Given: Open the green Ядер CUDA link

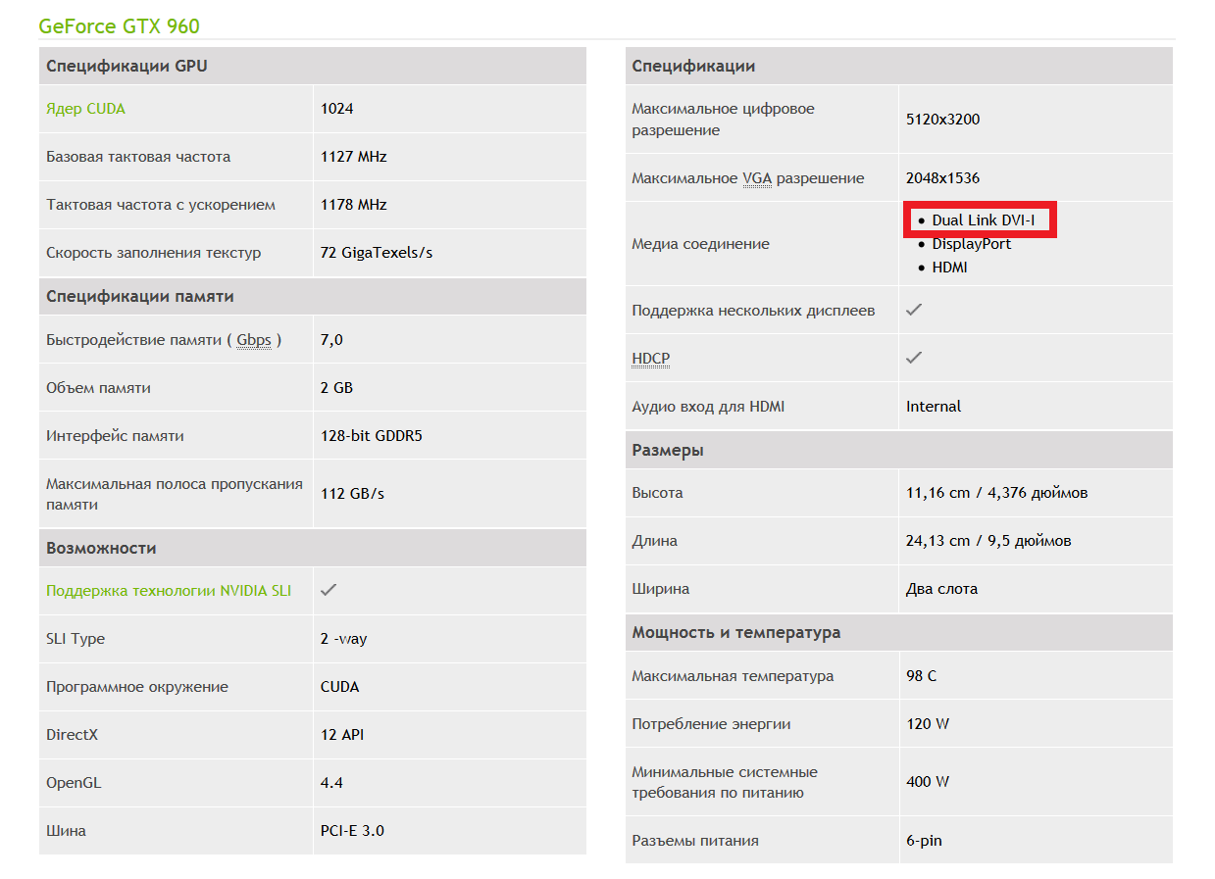Looking at the screenshot, I should coord(86,109).
